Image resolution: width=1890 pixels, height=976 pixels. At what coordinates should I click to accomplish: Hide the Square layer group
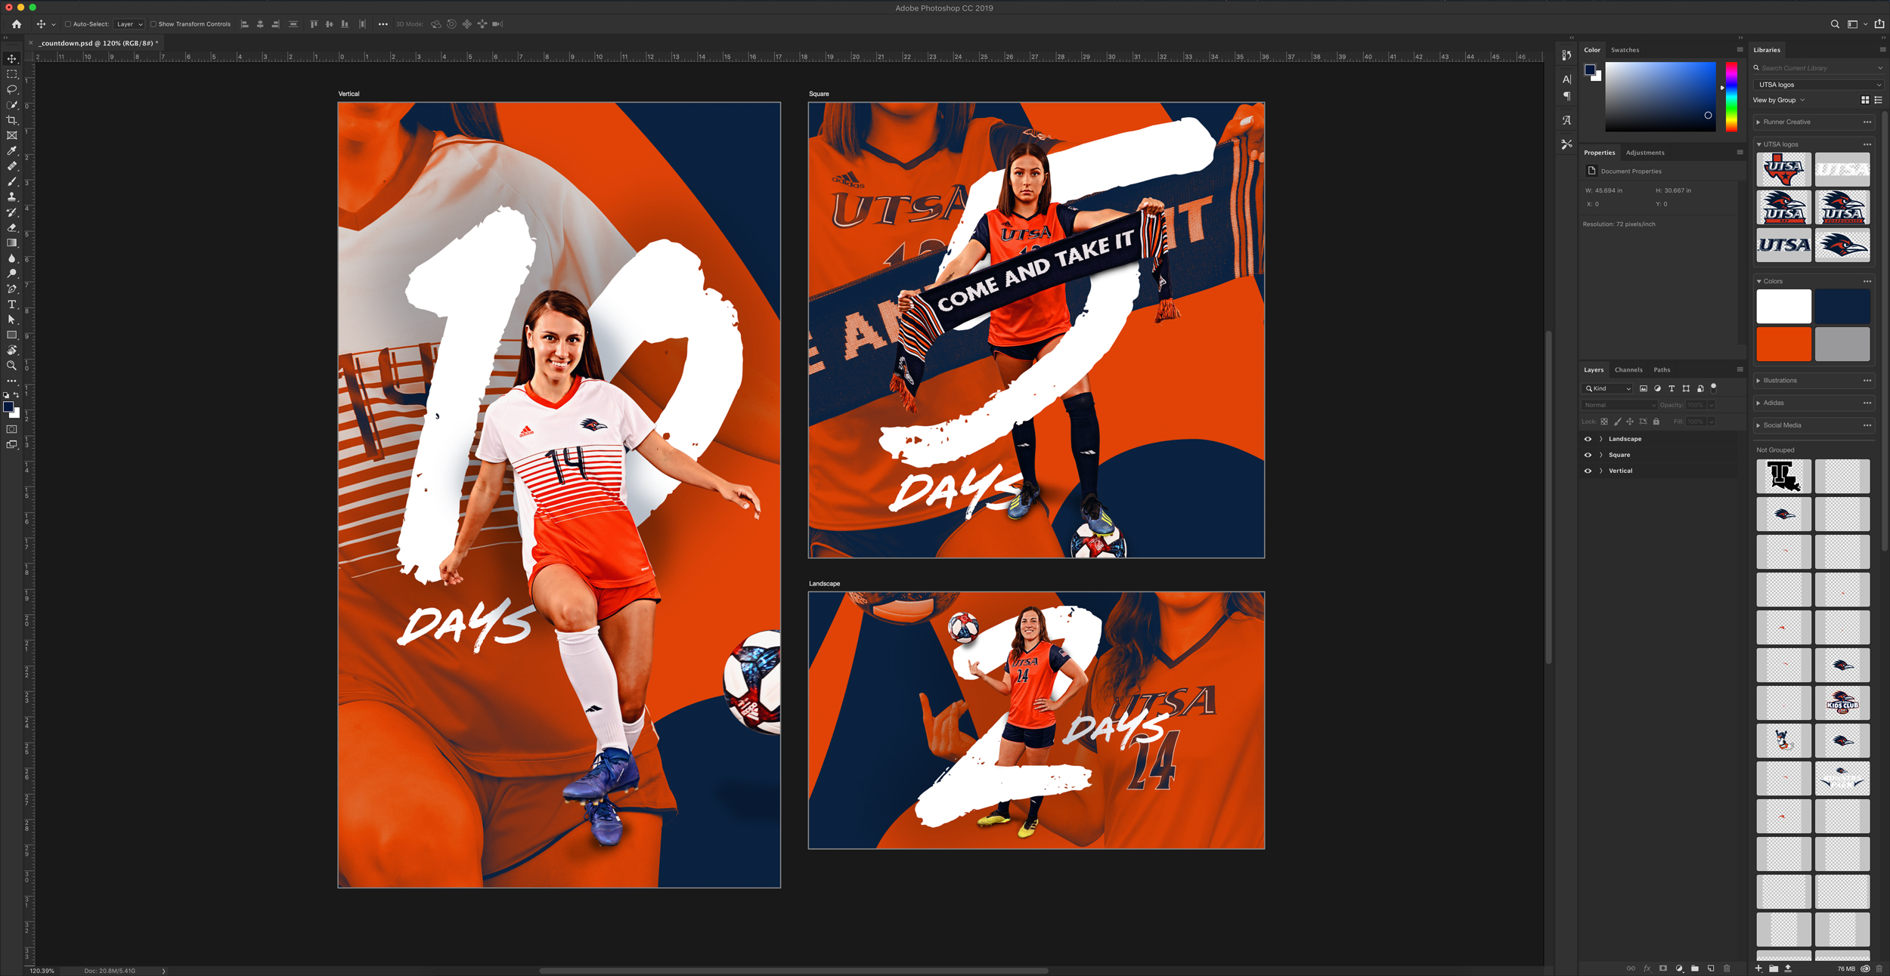point(1588,455)
